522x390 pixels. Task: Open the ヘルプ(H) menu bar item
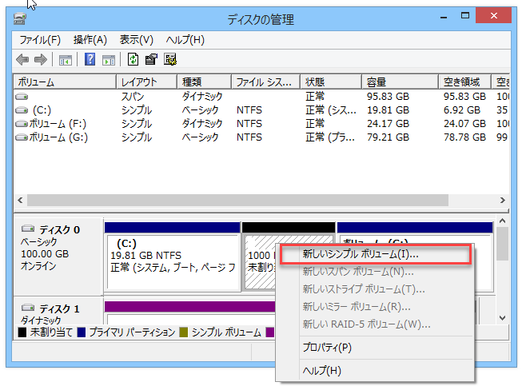[185, 40]
